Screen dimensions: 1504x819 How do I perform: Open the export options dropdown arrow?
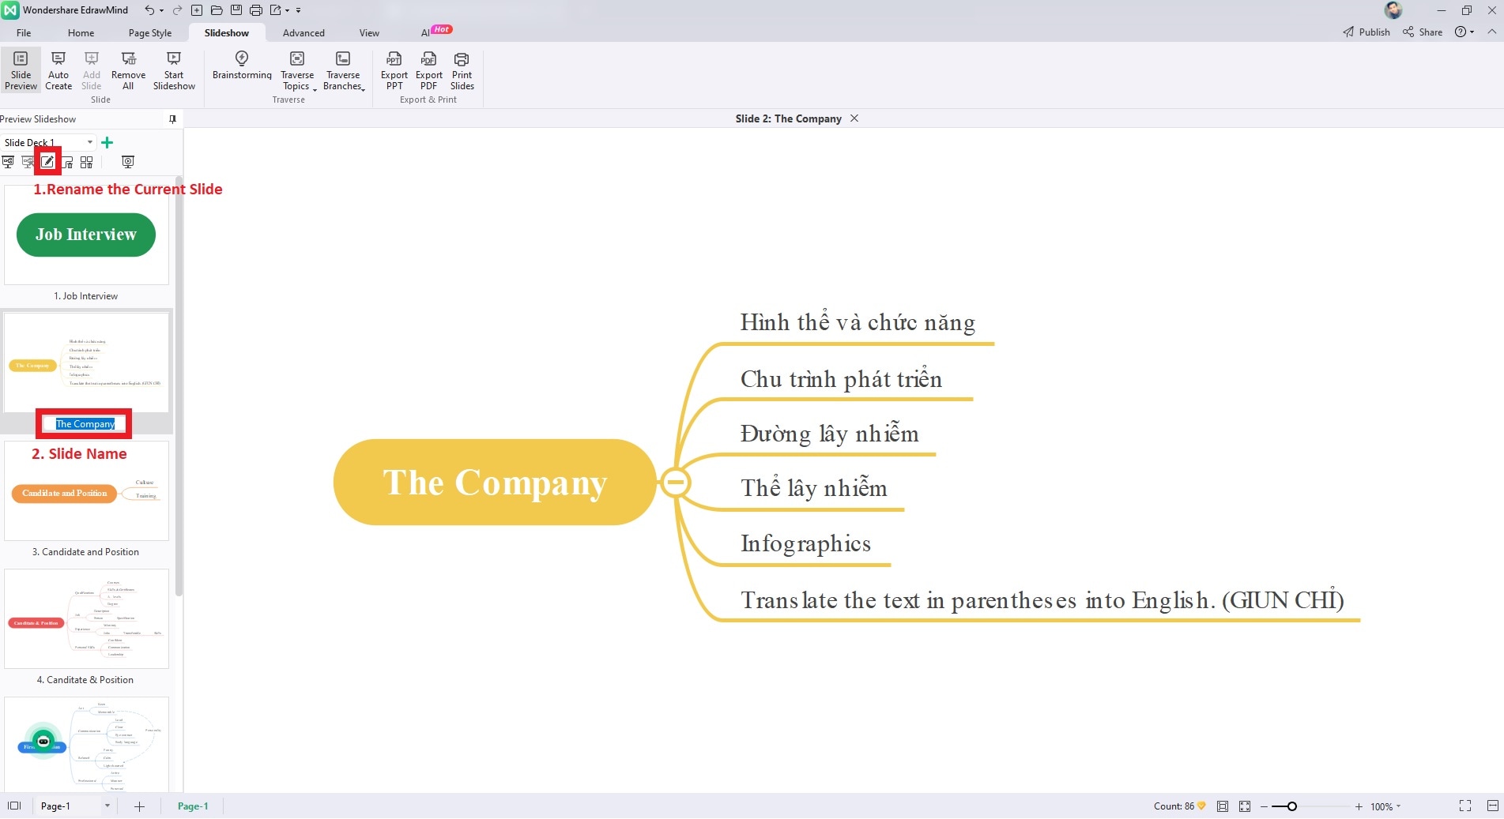[x=287, y=11]
